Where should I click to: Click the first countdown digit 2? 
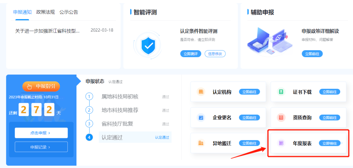[24, 110]
